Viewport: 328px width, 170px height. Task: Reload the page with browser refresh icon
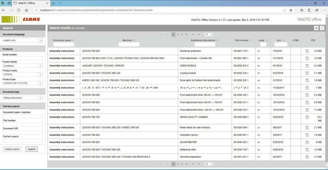pyautogui.click(x=19, y=10)
